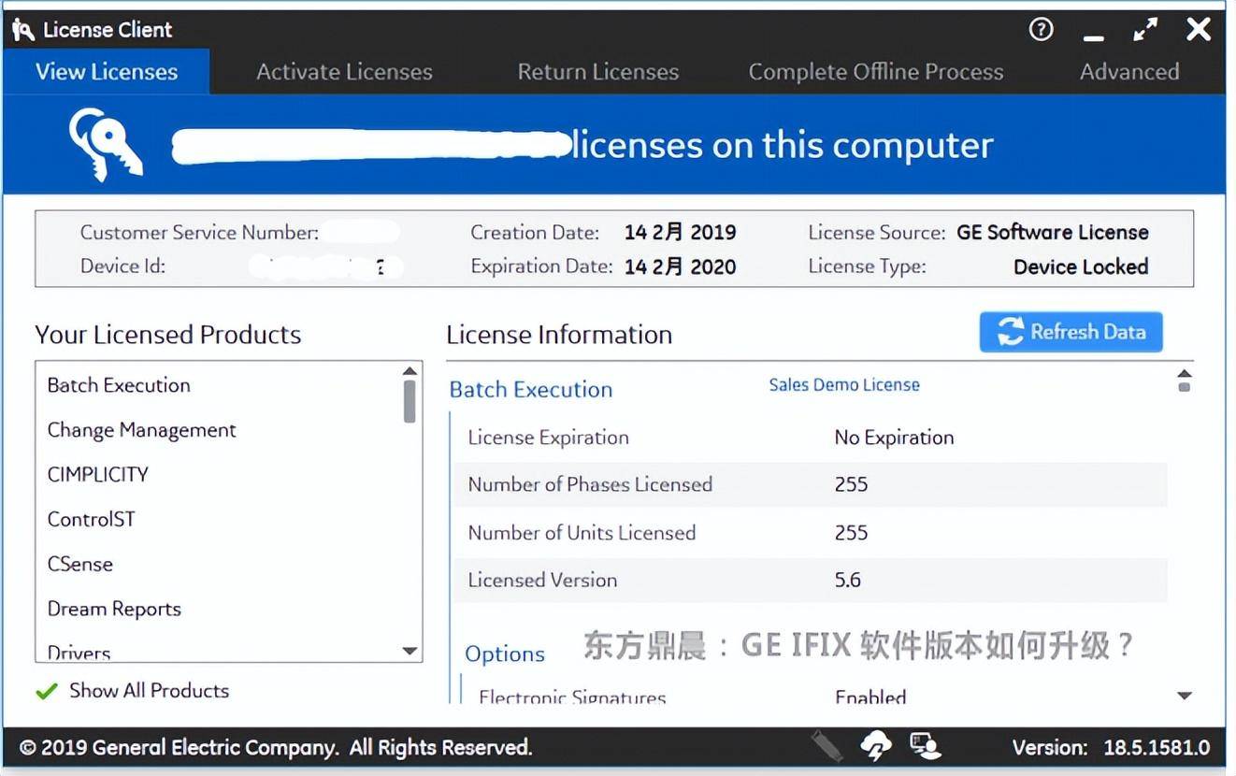Open the help question mark icon
The width and height of the screenshot is (1236, 776).
click(1041, 30)
